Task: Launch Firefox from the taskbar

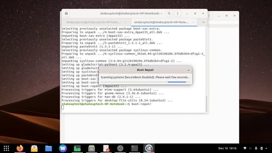Action: coord(20,148)
